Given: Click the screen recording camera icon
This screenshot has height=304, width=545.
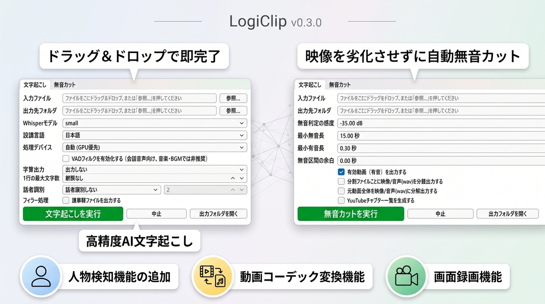Looking at the screenshot, I should [x=406, y=276].
